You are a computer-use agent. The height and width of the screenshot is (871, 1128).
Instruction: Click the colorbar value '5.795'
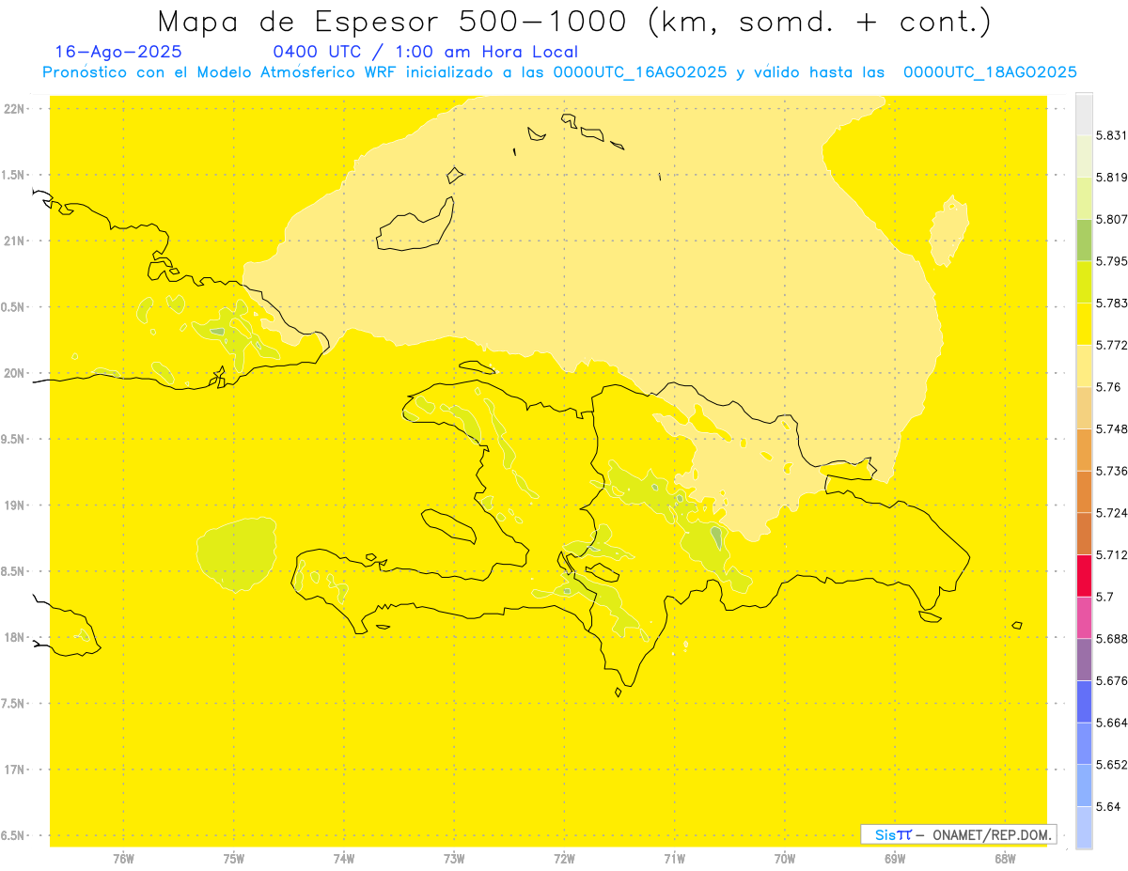click(1111, 261)
